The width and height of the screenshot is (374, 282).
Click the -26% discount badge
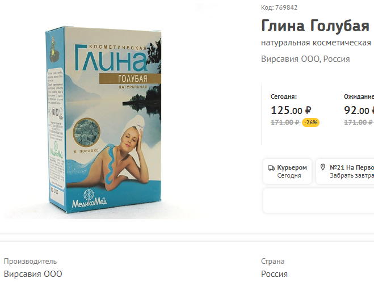point(310,123)
